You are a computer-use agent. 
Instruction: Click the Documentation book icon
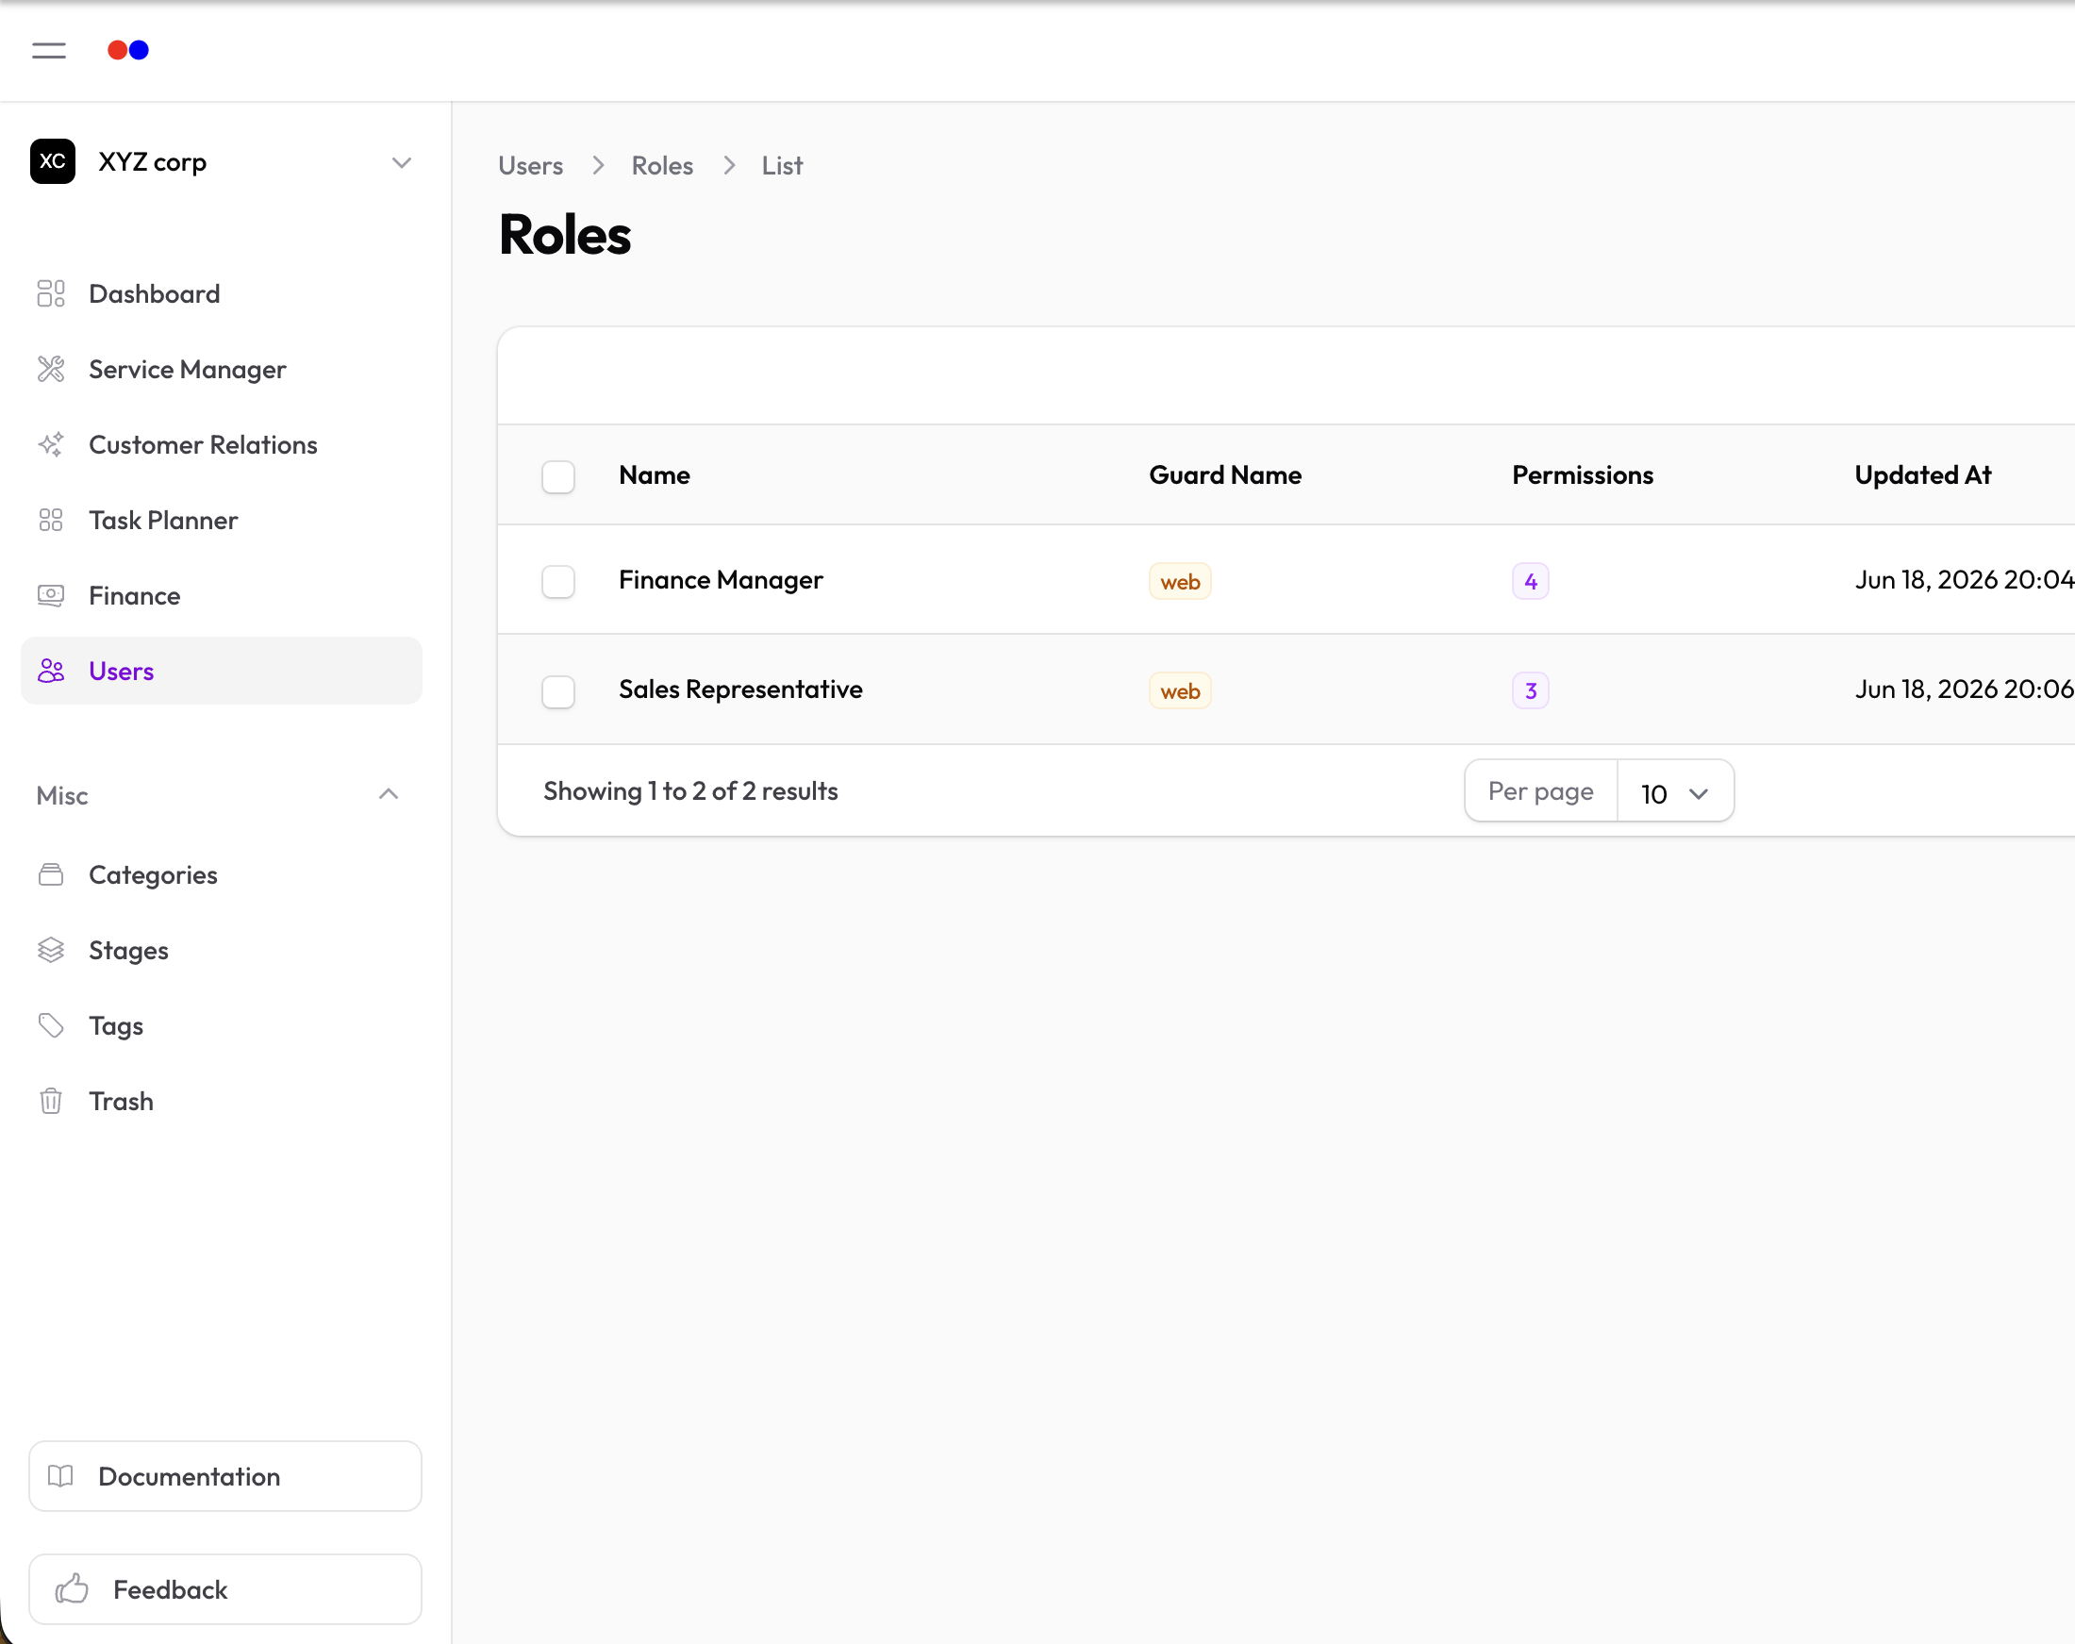[60, 1476]
